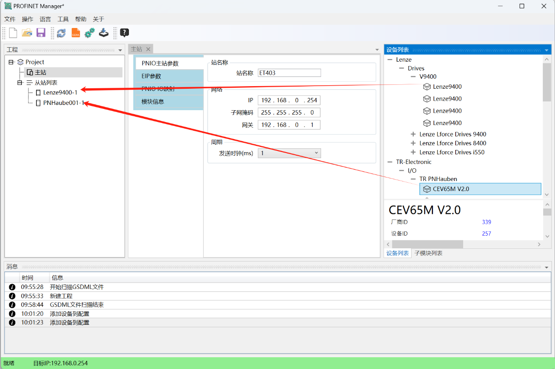The height and width of the screenshot is (369, 555).
Task: Open the 消息 panel dropdown arrow
Action: 546,267
